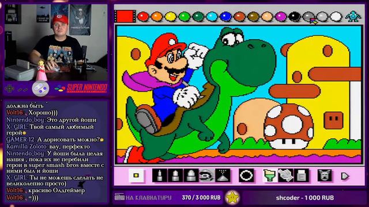Select the circle shape tool
The image size is (369, 207).
pos(246,175)
